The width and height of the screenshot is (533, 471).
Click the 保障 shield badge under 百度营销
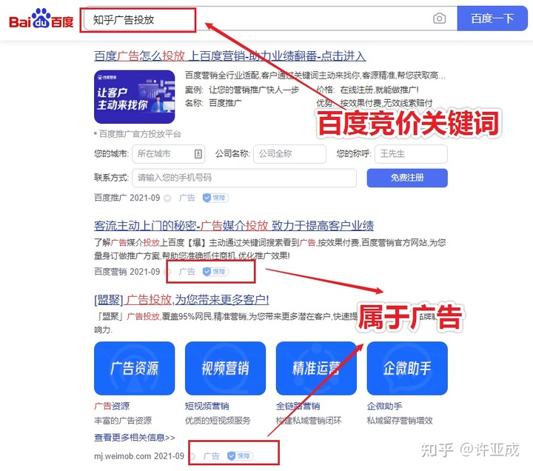point(215,271)
